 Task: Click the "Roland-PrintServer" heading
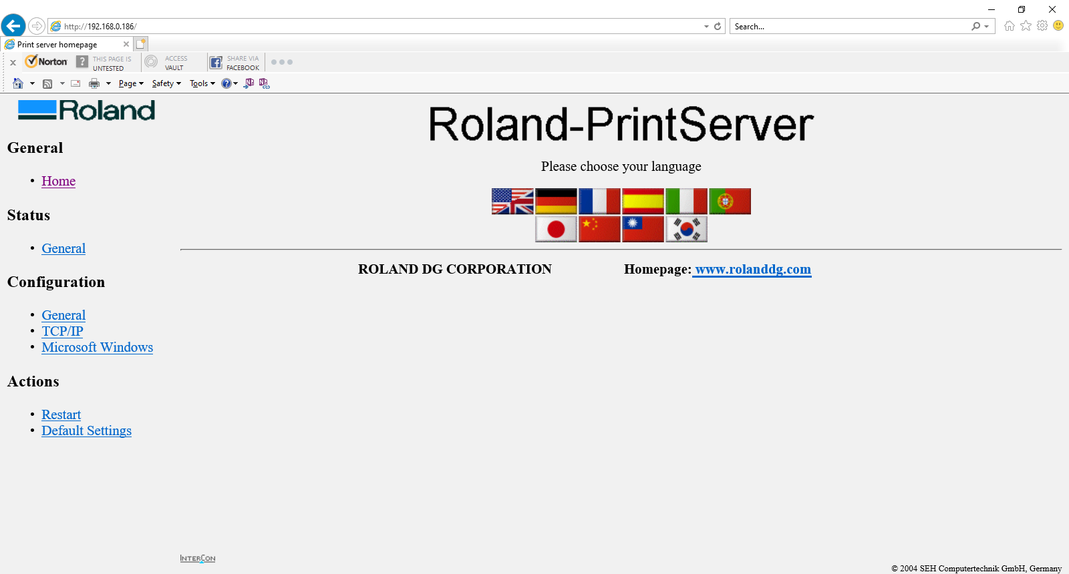tap(621, 125)
